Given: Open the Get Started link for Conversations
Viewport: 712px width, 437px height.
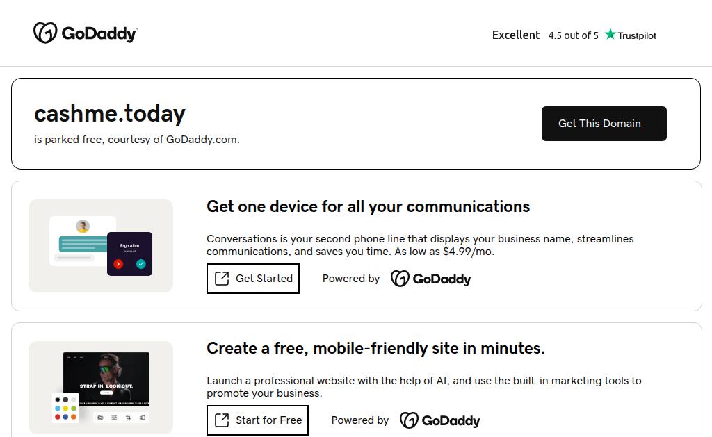Looking at the screenshot, I should coord(253,279).
